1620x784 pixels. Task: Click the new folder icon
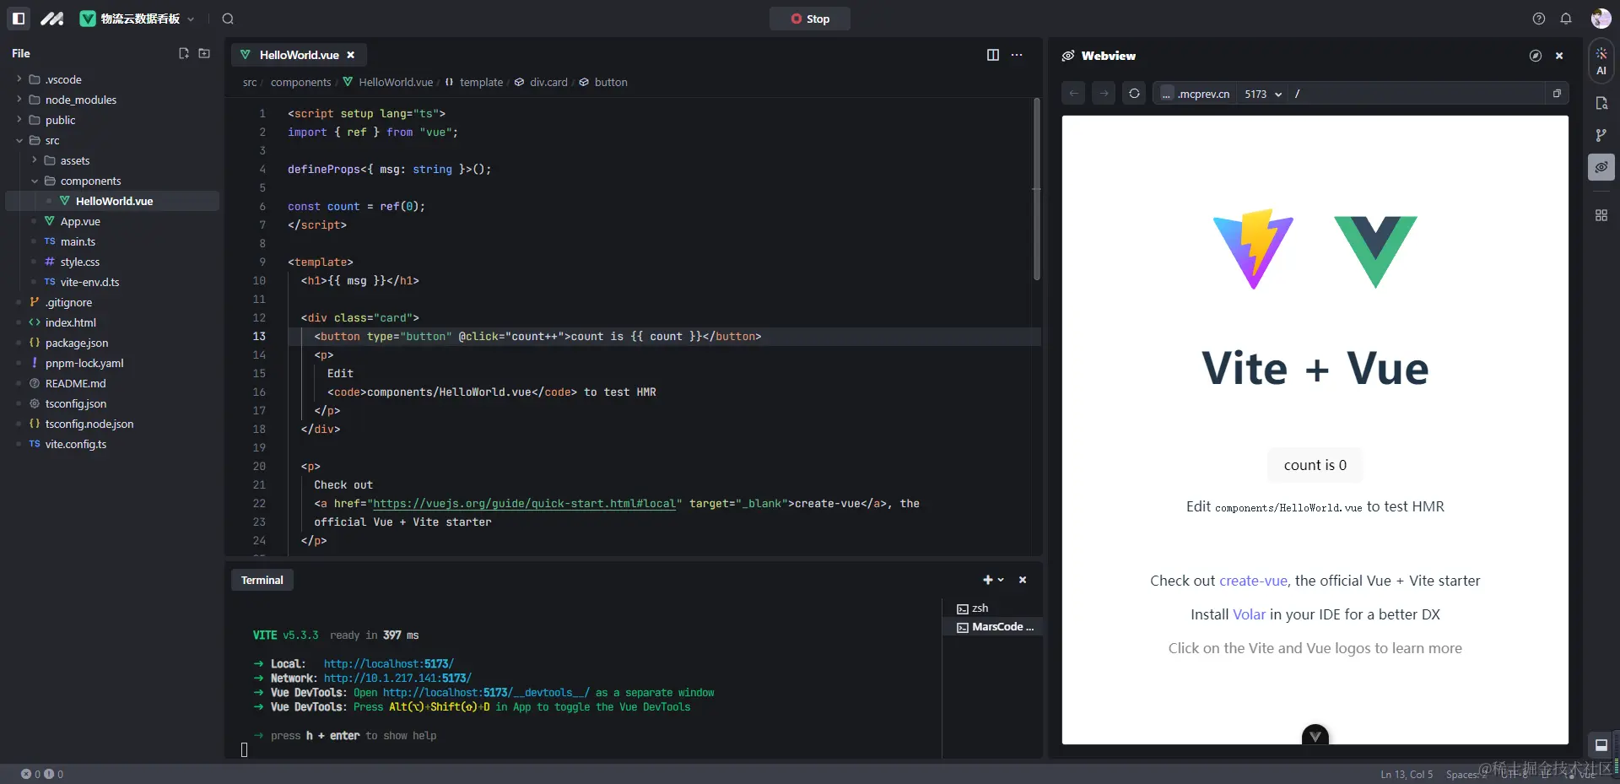coord(204,53)
